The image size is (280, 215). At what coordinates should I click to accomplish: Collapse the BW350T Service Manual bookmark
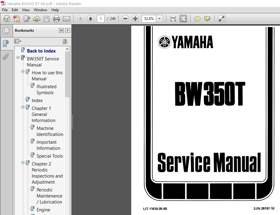tap(18, 58)
